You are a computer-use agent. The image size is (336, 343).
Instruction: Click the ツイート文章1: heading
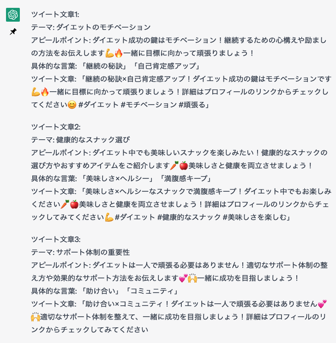click(x=55, y=14)
